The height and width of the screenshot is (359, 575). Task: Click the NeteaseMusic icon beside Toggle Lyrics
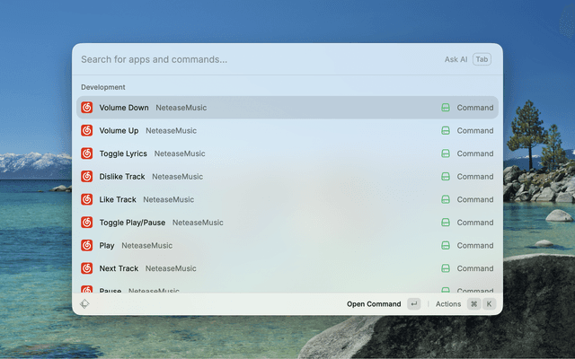87,153
